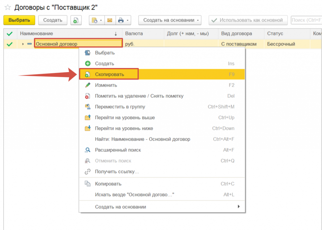The width and height of the screenshot is (322, 230).
Task: Click the pencil icon next to Изменить
Action: 88,85
